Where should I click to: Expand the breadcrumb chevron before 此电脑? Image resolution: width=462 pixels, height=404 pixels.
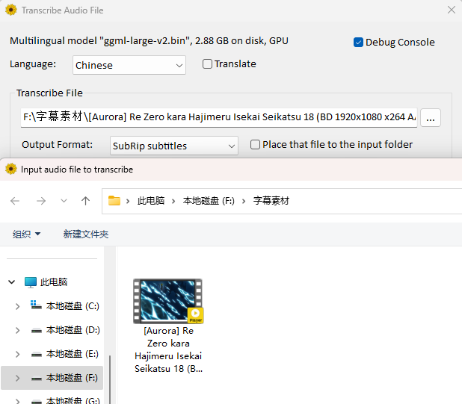point(128,201)
